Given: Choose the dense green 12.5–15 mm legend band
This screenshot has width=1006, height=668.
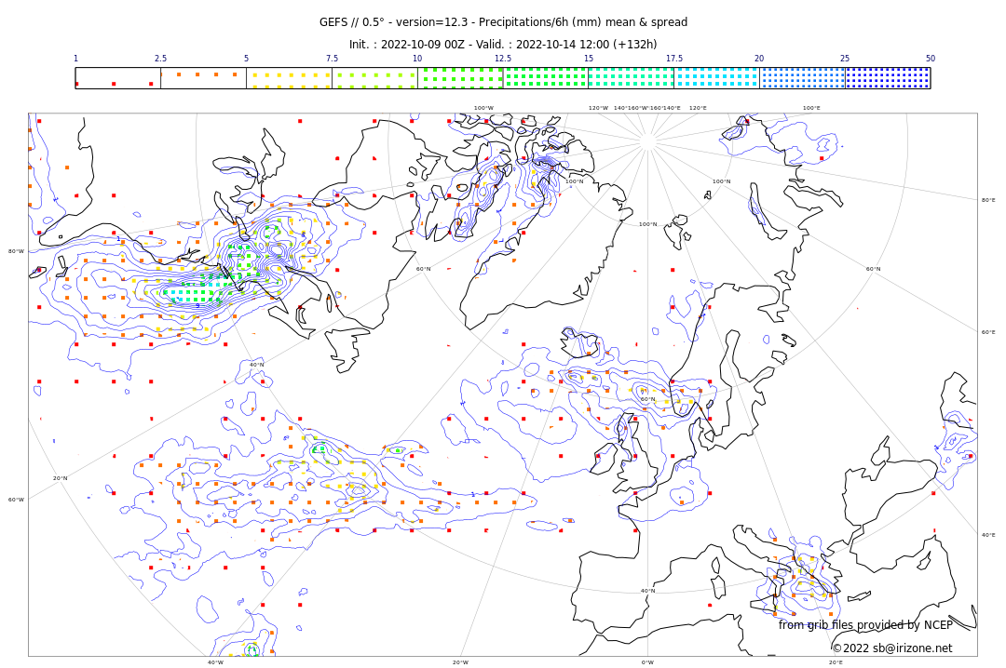Looking at the screenshot, I should coord(545,78).
